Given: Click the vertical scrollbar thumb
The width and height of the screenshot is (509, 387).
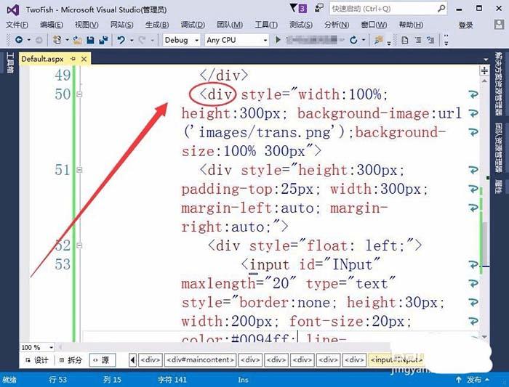Looking at the screenshot, I should [485, 243].
